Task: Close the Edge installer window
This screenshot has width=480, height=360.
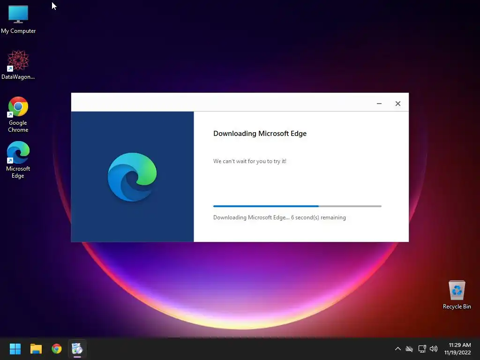Action: tap(397, 104)
